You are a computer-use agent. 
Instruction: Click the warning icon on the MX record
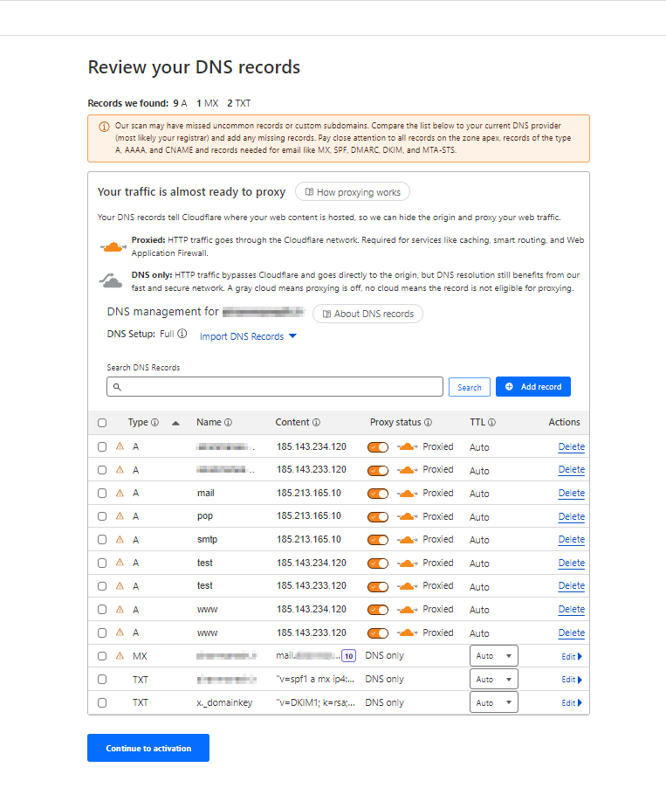point(120,656)
